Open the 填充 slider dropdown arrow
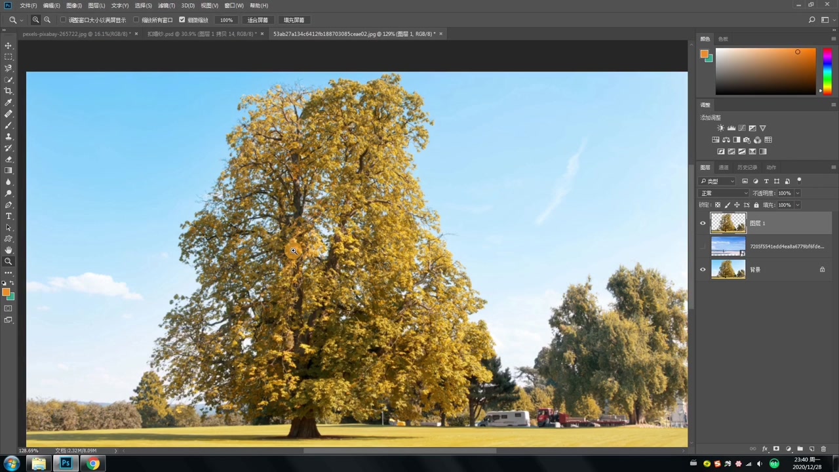This screenshot has height=472, width=839. 797,205
